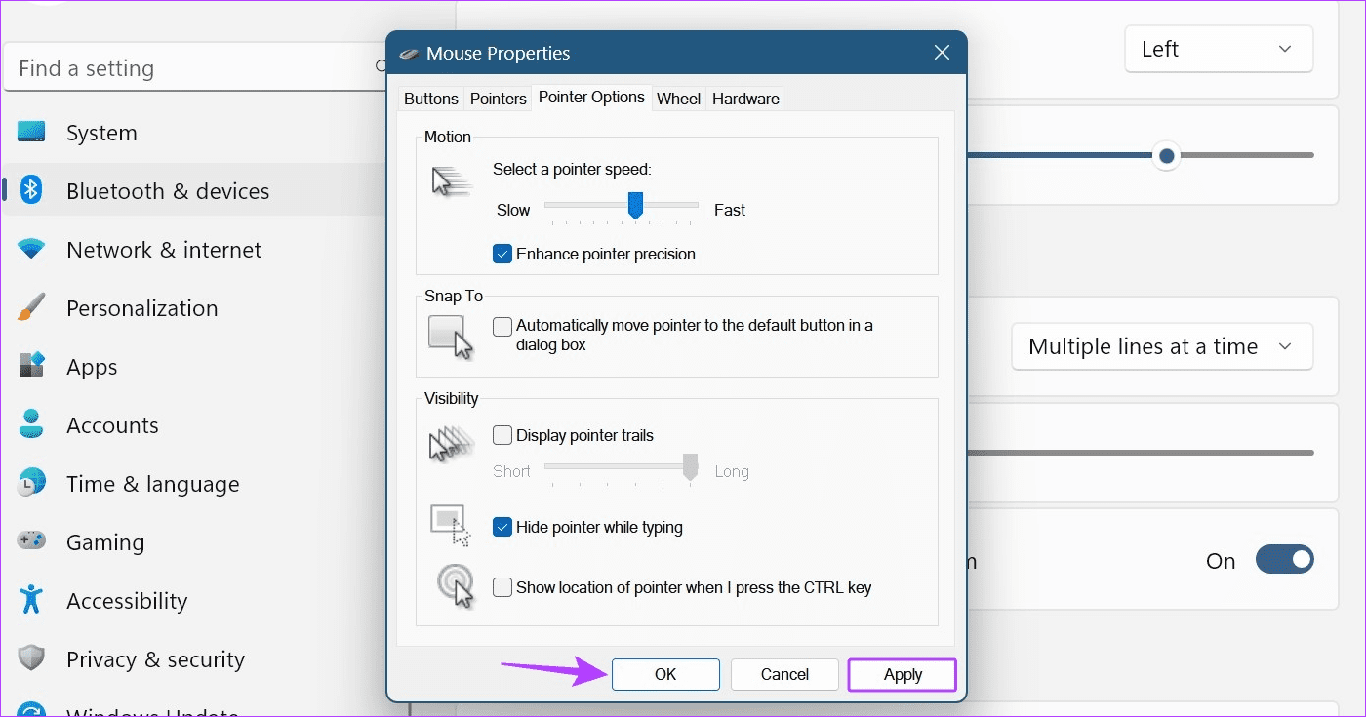
Task: Turn off the On toggle in Settings window
Action: 1284,560
